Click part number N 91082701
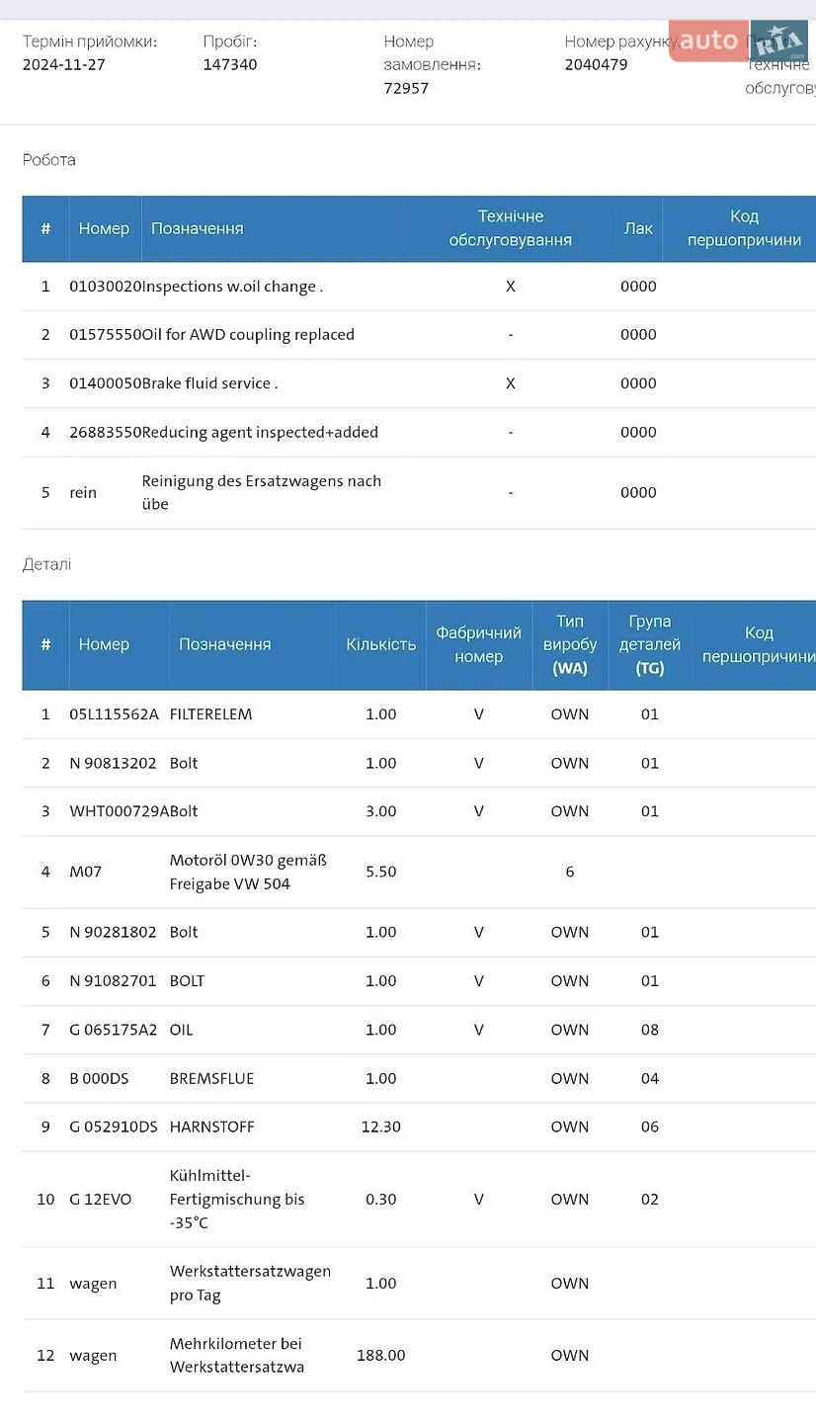 pyautogui.click(x=113, y=980)
